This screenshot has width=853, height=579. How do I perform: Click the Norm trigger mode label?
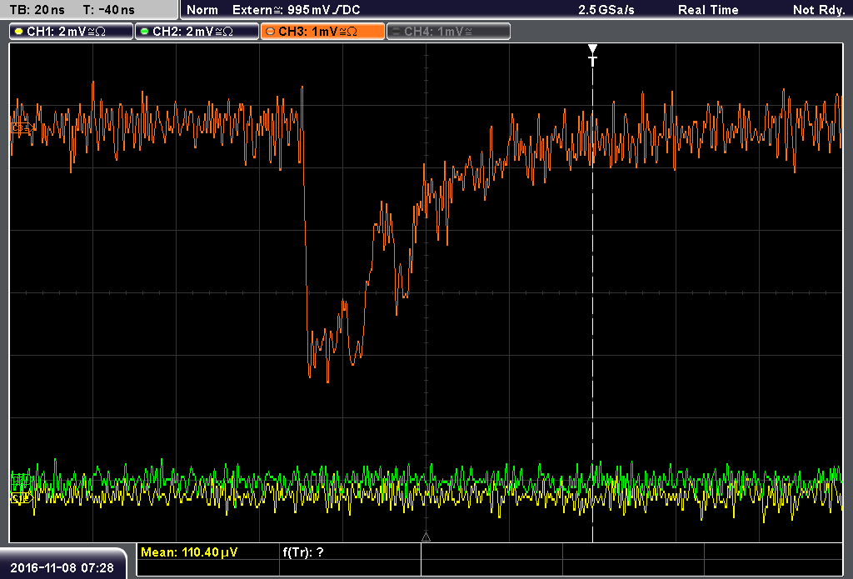pyautogui.click(x=202, y=10)
